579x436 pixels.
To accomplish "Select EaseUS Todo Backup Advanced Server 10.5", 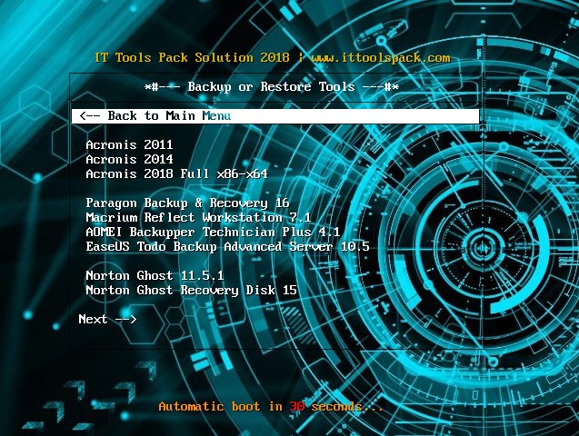I will click(x=227, y=246).
